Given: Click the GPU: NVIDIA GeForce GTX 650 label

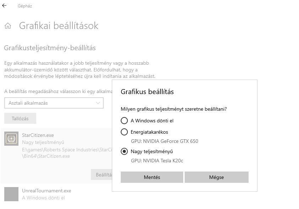Looking at the screenshot, I should tap(164, 141).
